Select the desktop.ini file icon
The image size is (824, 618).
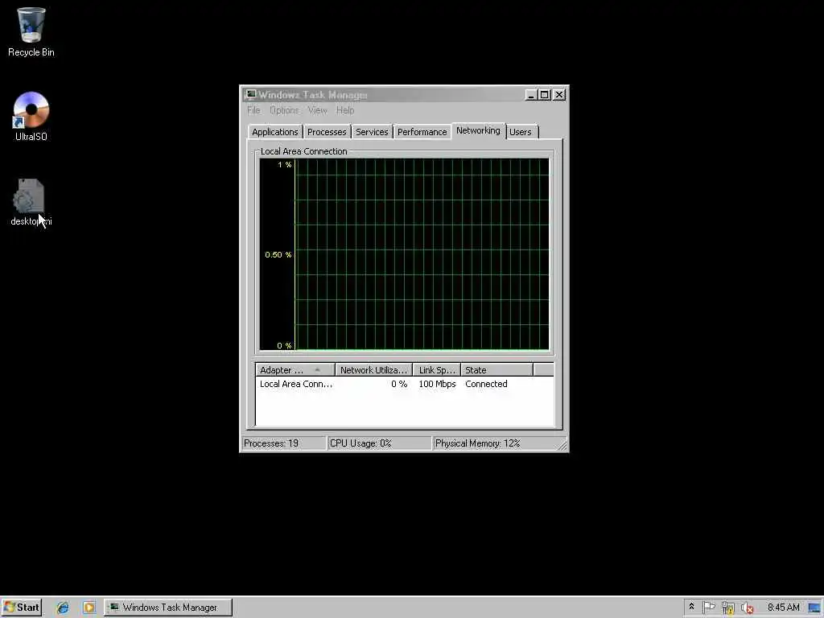(x=31, y=202)
